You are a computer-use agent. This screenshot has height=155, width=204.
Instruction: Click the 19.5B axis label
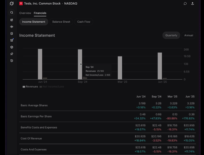pos(187,56)
